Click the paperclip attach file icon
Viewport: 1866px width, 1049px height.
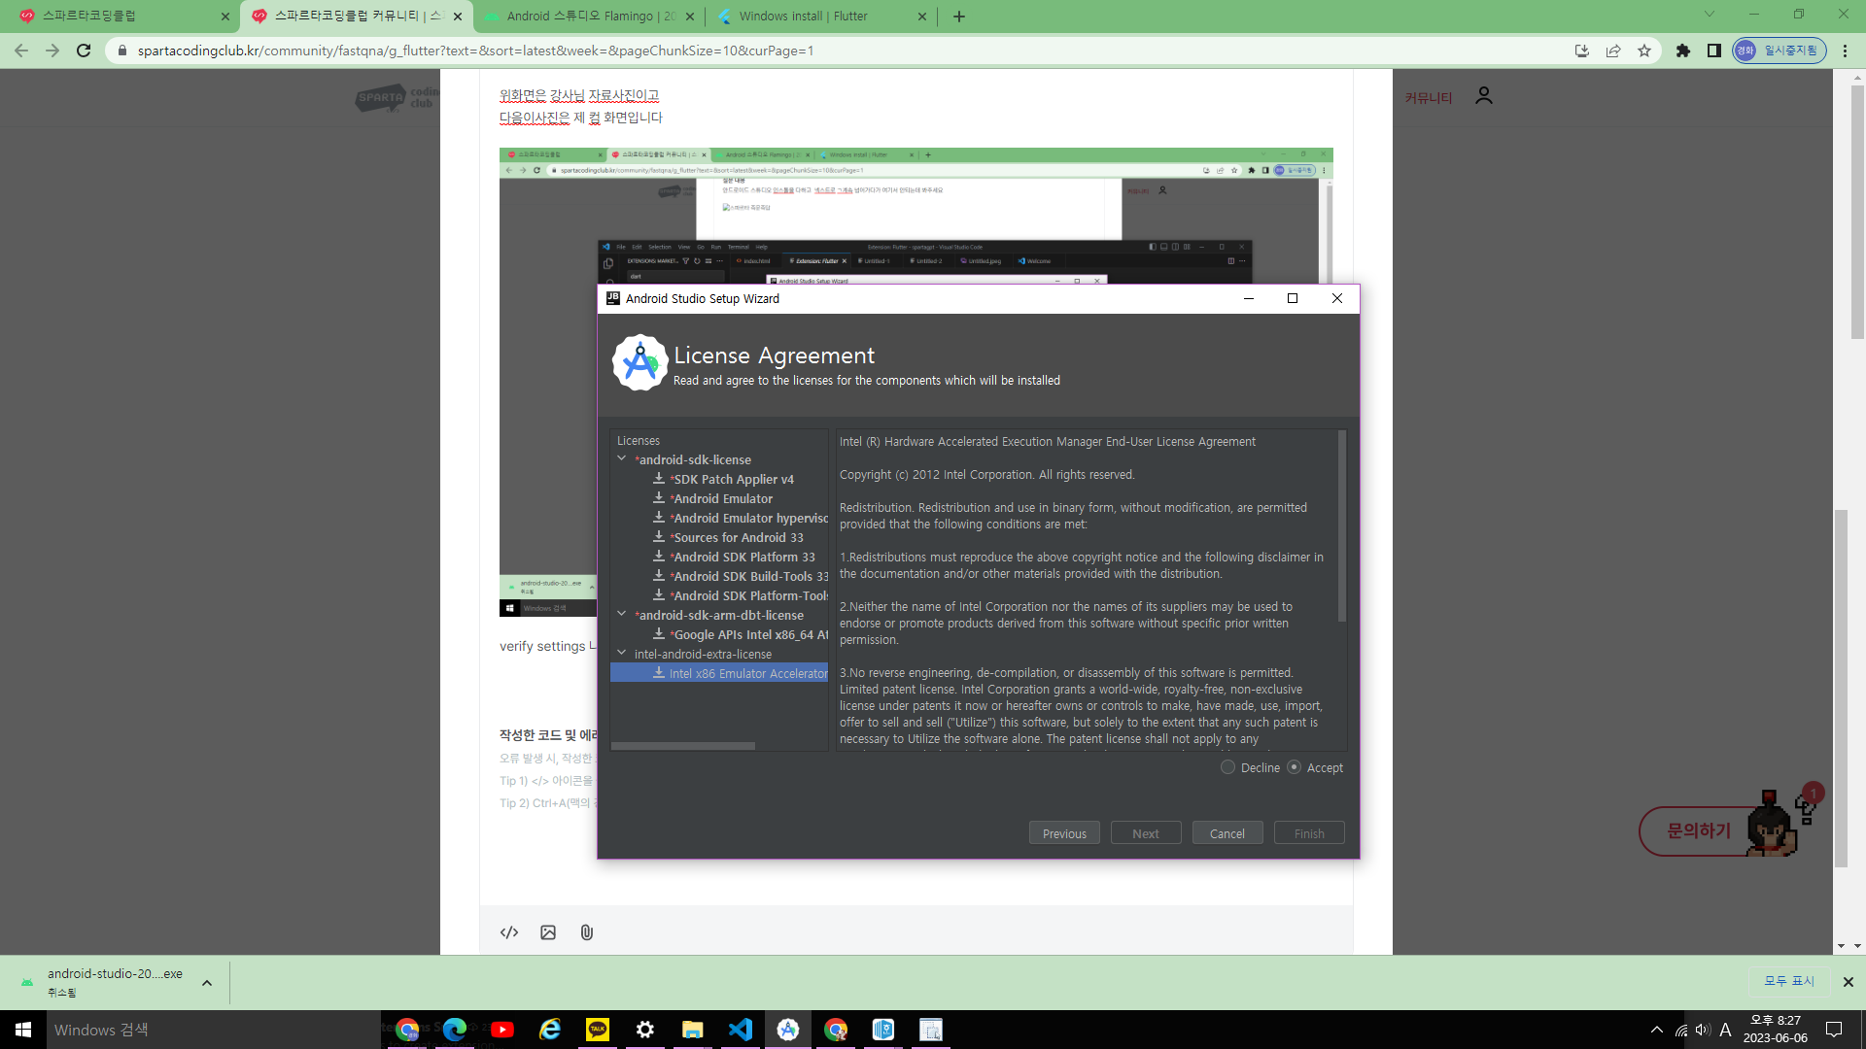(587, 932)
